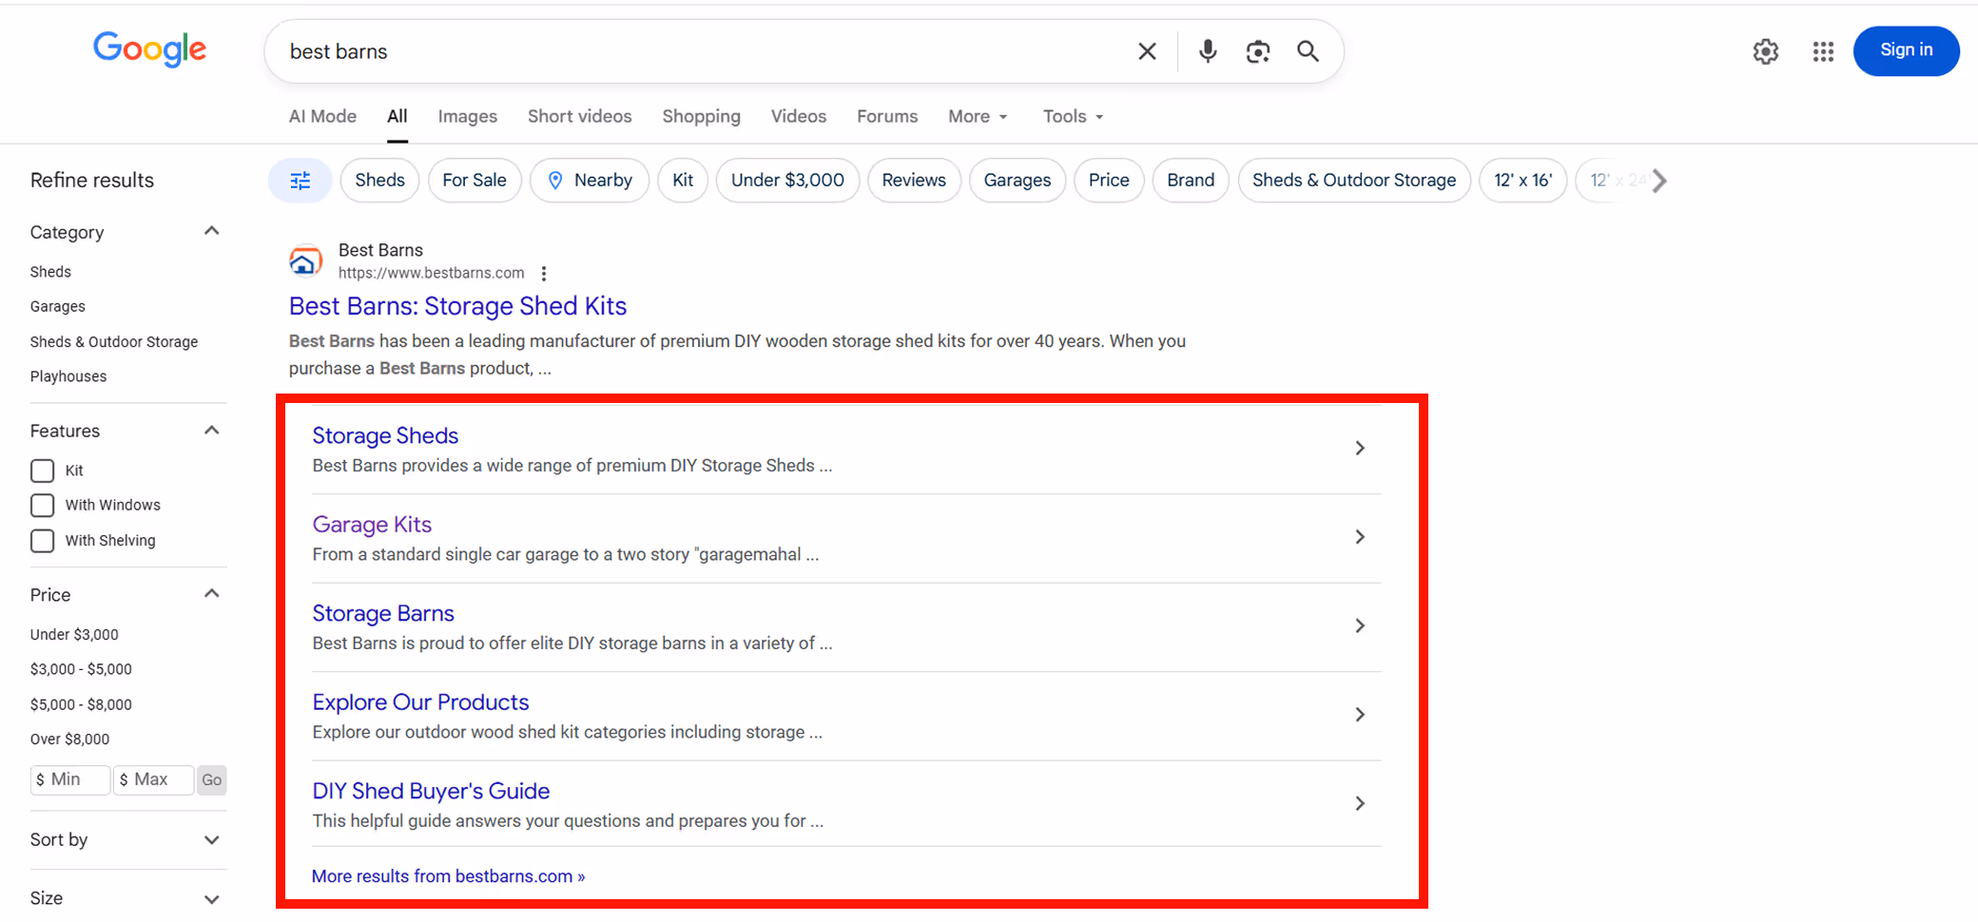Viewport: 1978px width, 922px height.
Task: Select the Kit filter chip
Action: [683, 181]
